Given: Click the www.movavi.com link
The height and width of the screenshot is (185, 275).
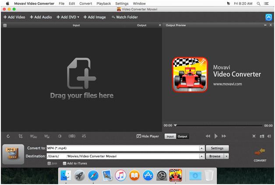Looking at the screenshot, I should [227, 84].
